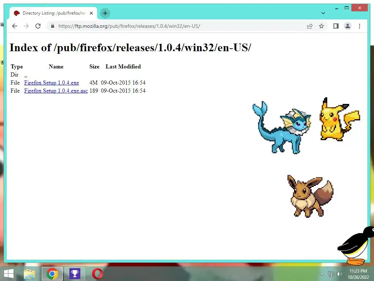Show hidden system tray icons

[322, 274]
